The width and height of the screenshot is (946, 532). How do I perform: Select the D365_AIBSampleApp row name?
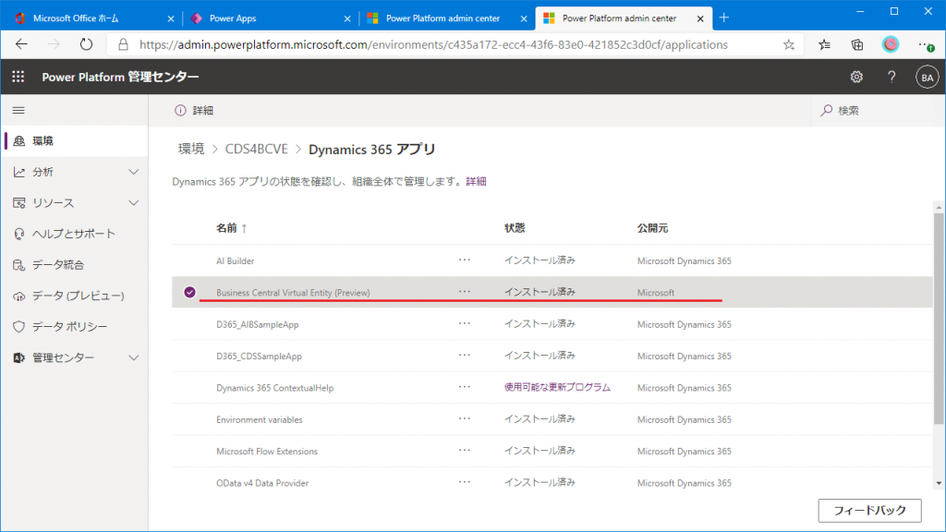pos(258,324)
